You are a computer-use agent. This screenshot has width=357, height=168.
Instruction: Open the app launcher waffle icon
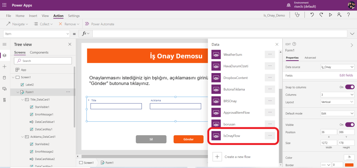(5, 5)
